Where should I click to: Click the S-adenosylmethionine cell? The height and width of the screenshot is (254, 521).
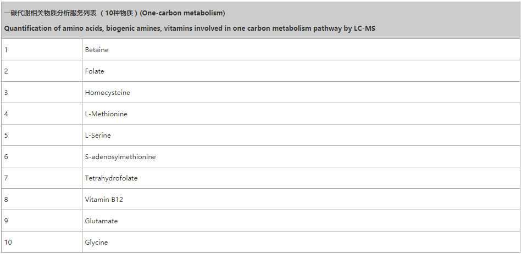(120, 157)
